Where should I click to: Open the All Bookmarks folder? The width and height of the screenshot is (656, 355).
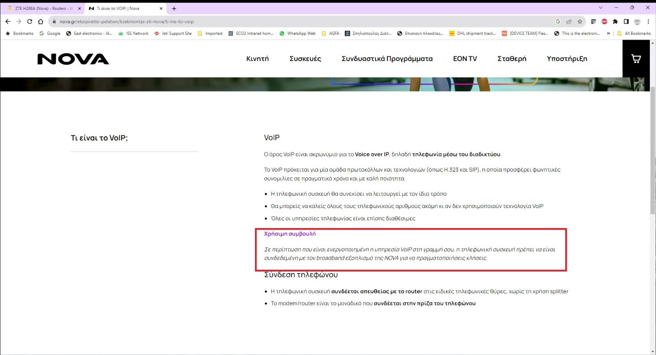click(634, 34)
